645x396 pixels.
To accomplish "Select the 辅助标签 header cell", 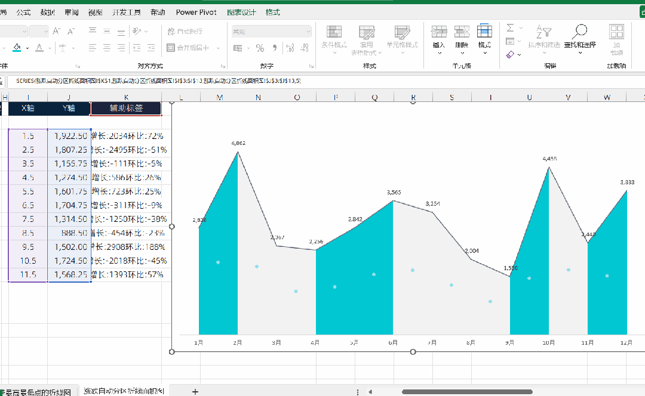I will point(126,108).
